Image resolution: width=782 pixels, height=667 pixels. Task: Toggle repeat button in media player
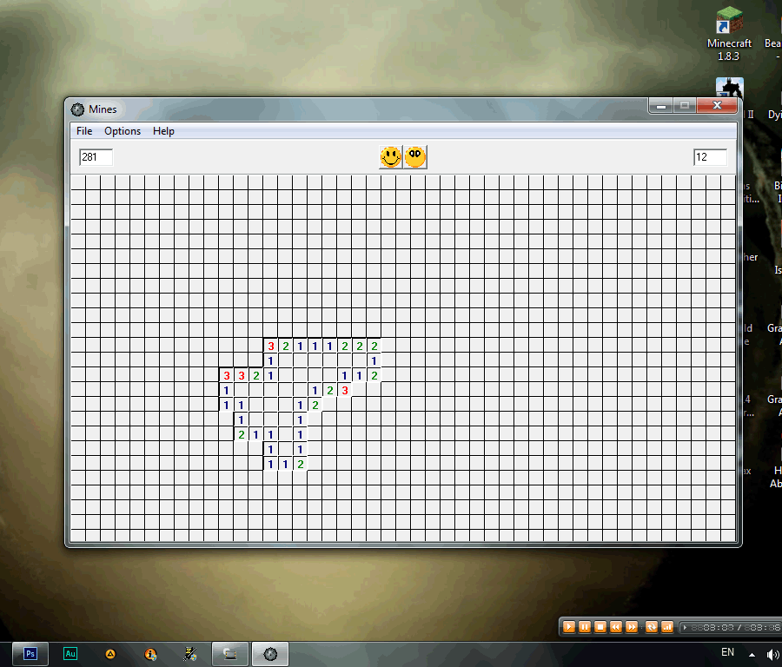[x=652, y=626]
